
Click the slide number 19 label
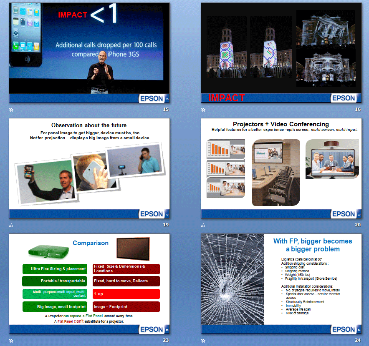(166, 225)
